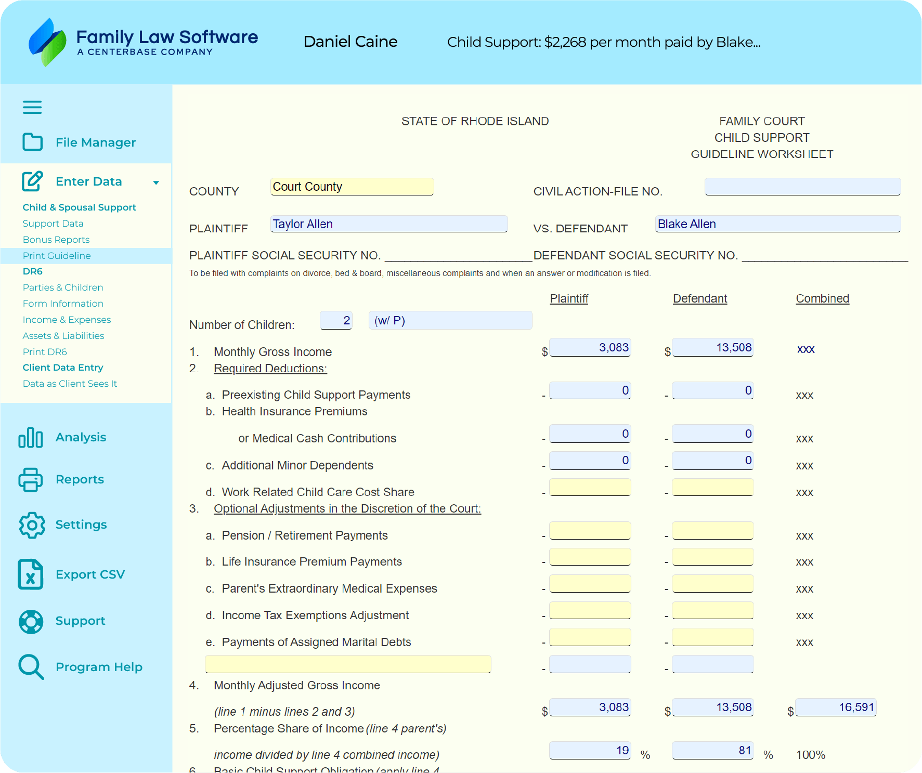The image size is (922, 773).
Task: Click Defendant Pension / Retirement Payments field
Action: [x=712, y=531]
